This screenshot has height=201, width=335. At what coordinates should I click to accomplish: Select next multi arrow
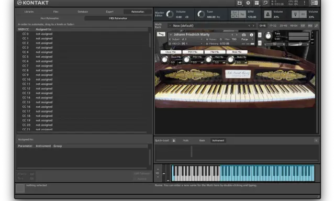pos(253,26)
